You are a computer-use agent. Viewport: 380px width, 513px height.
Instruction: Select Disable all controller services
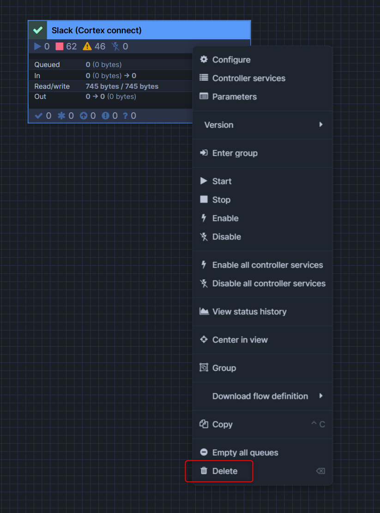click(269, 283)
